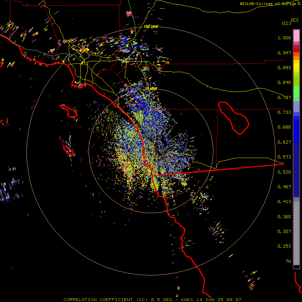Screen dimensions: 302x302
Task: Select the 0.307 legend value
Action: point(284,232)
